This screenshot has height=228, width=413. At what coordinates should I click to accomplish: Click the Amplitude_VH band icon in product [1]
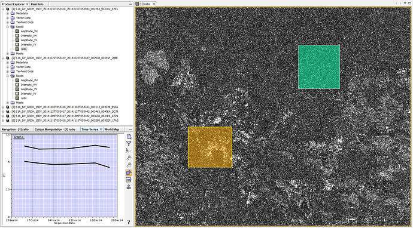tap(17, 31)
